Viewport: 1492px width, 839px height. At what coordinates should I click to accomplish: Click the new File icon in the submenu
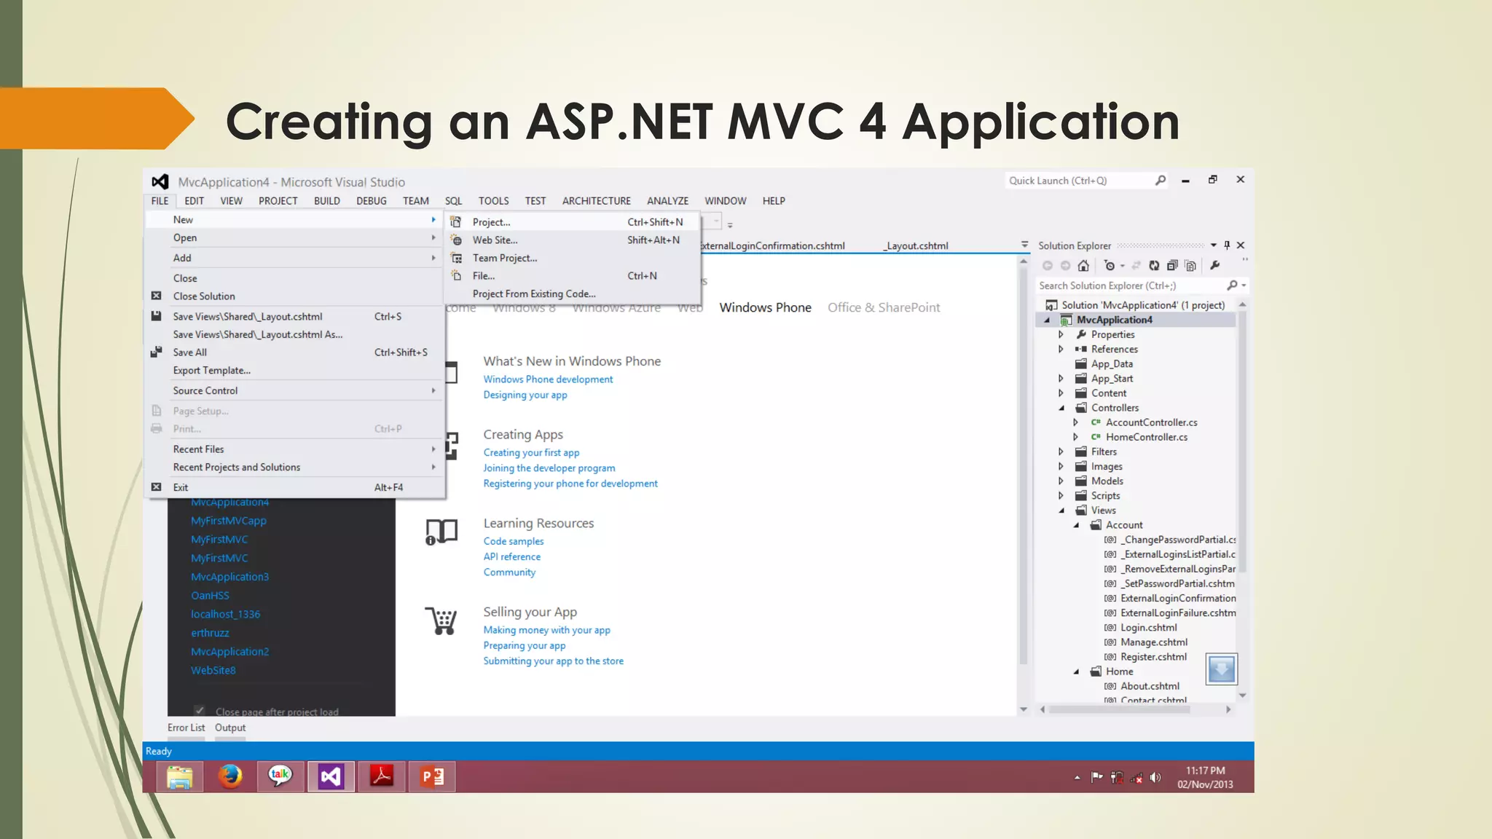[x=456, y=275]
